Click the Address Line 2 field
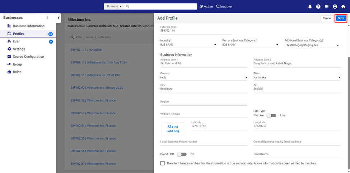The width and height of the screenshot is (350, 173). click(297, 63)
